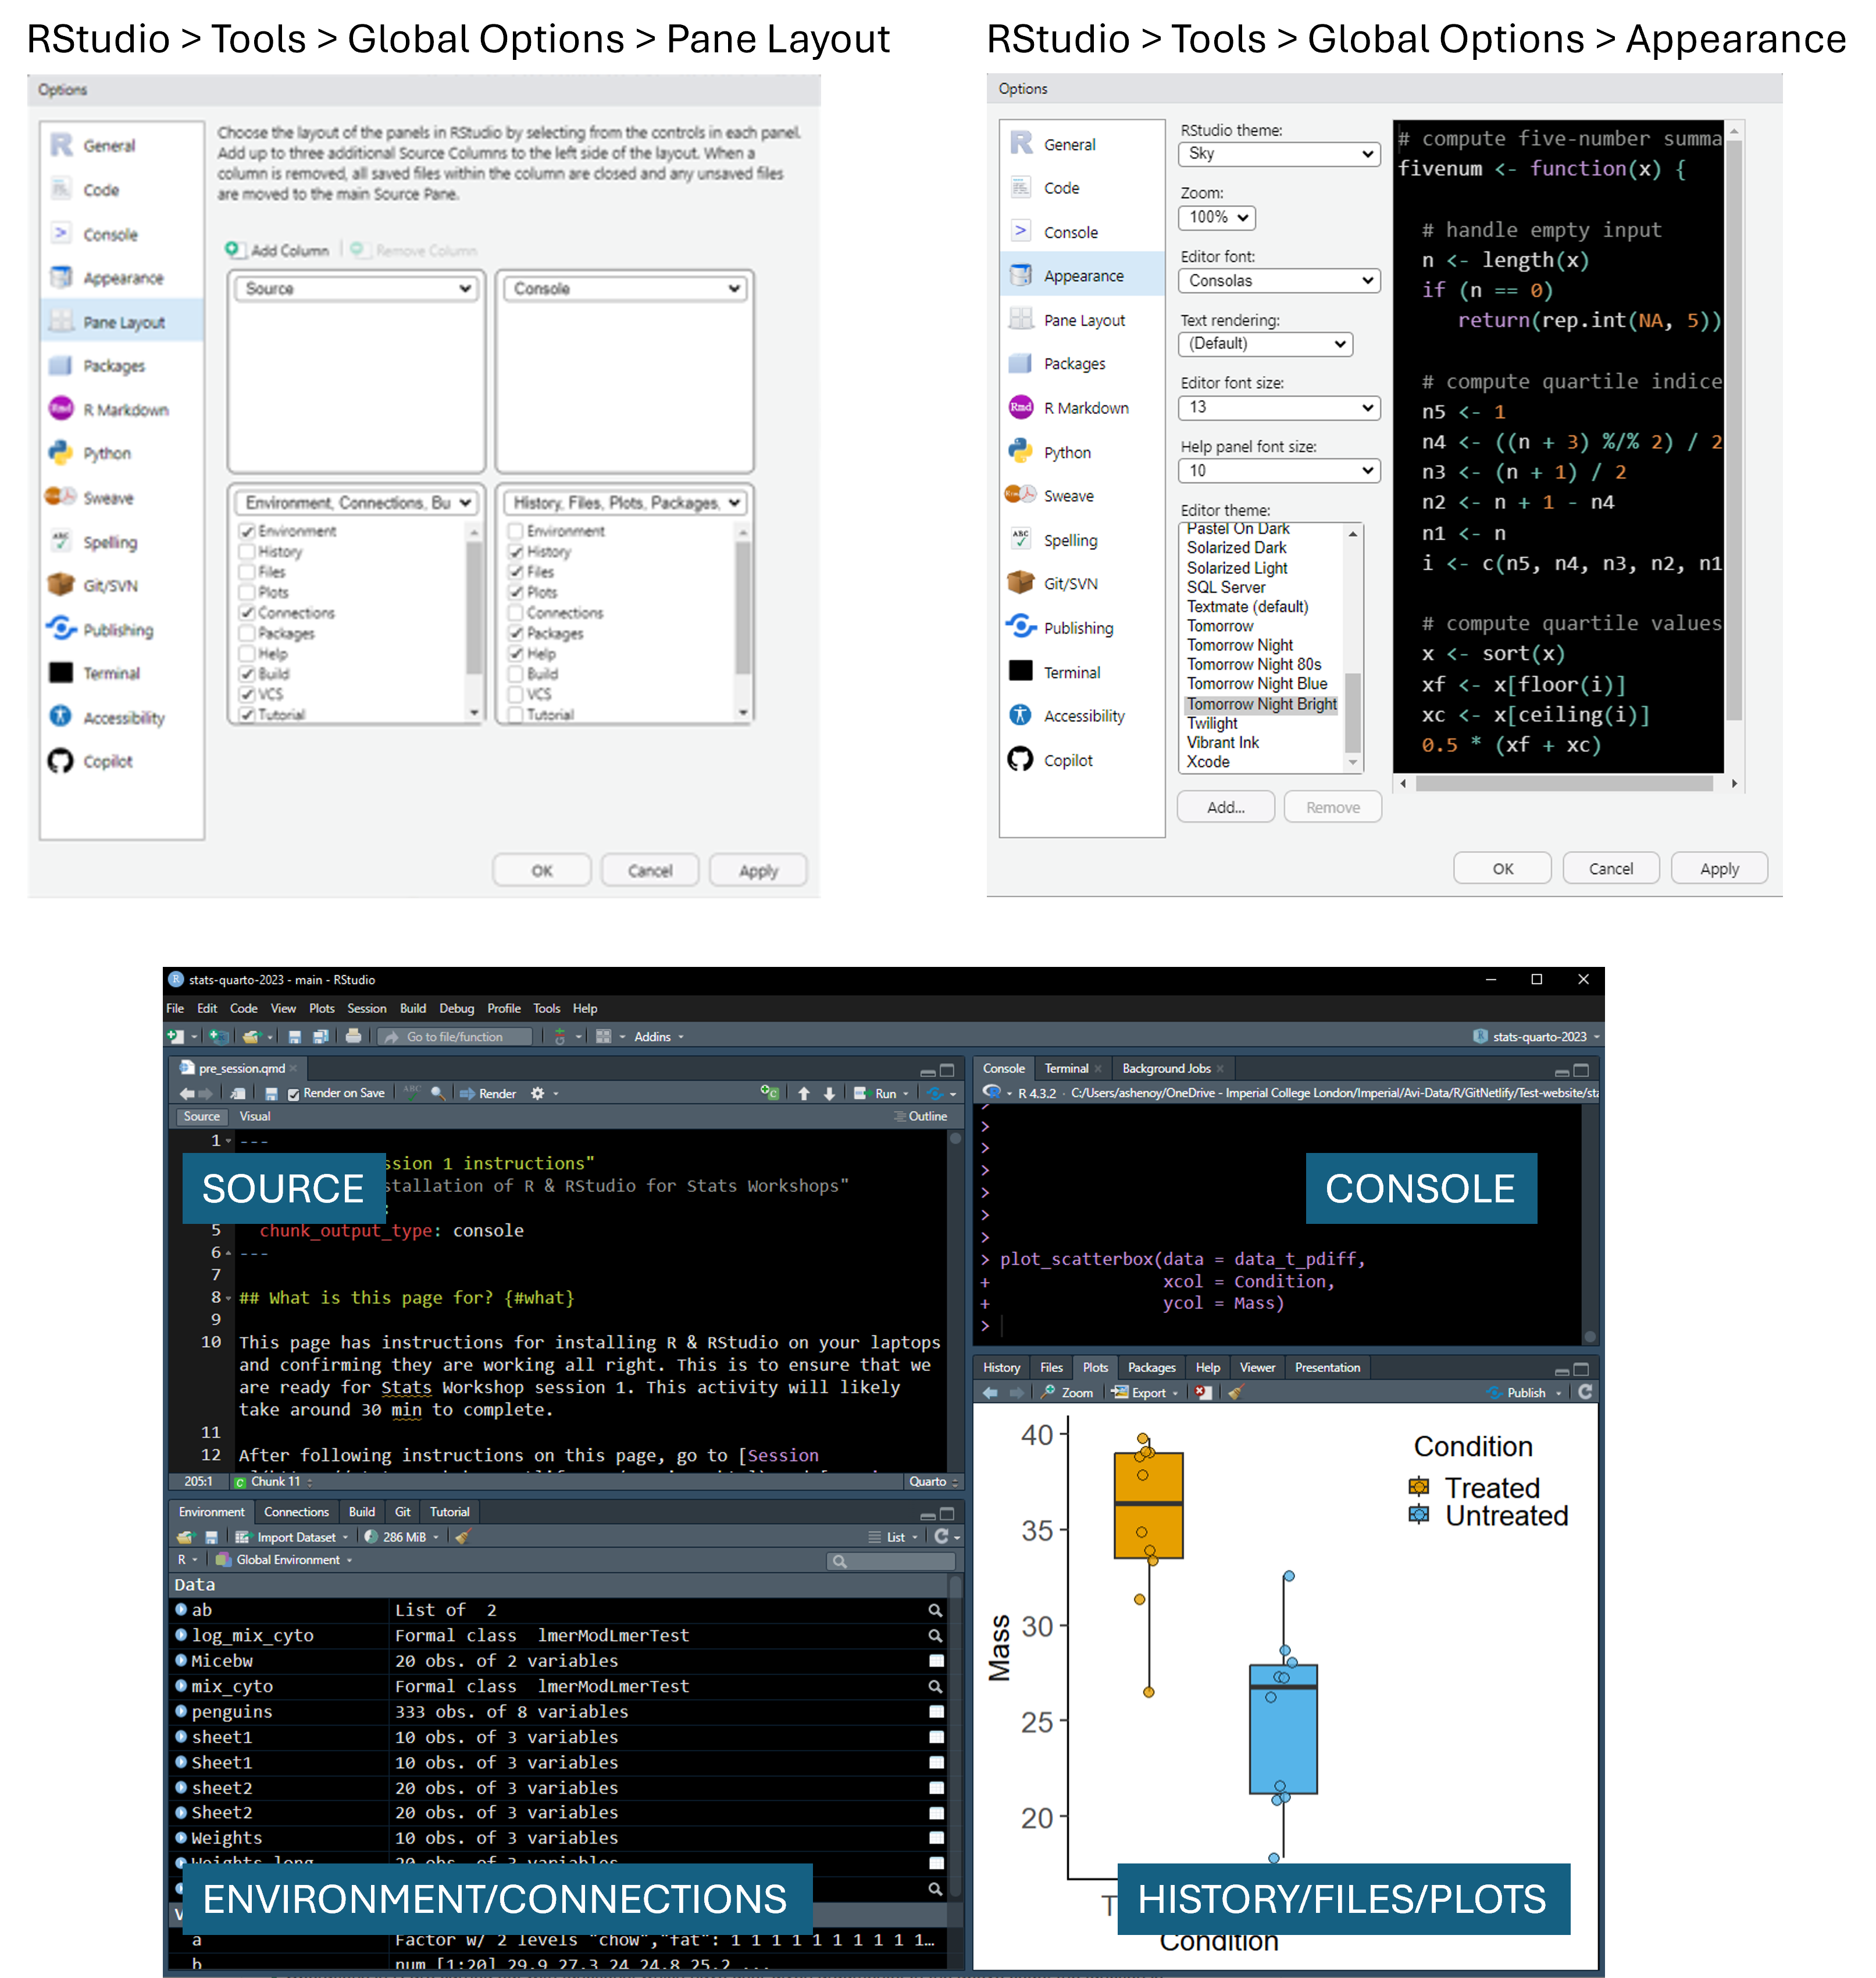Open the Global Environment dropdown

[x=285, y=1560]
